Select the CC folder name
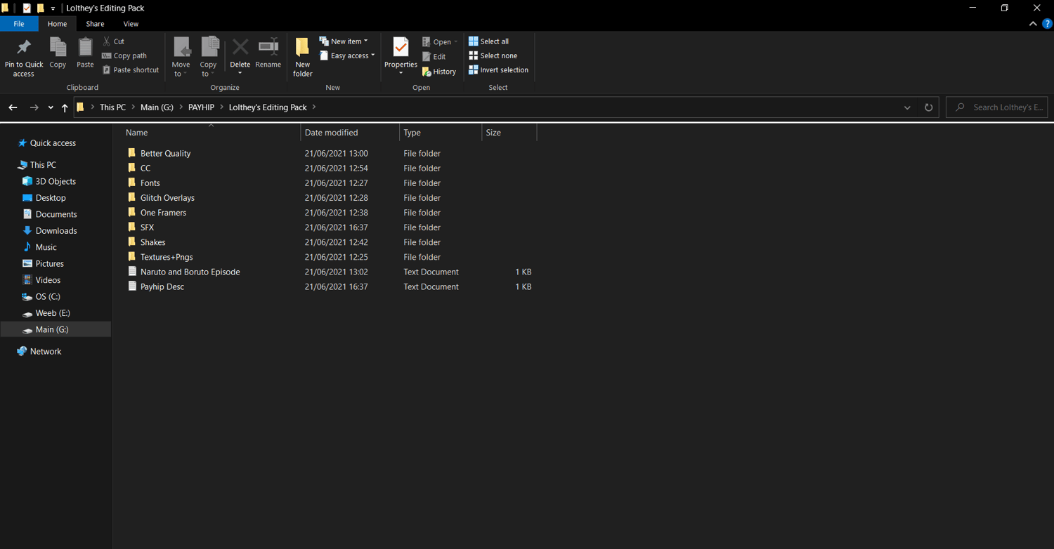 click(145, 168)
